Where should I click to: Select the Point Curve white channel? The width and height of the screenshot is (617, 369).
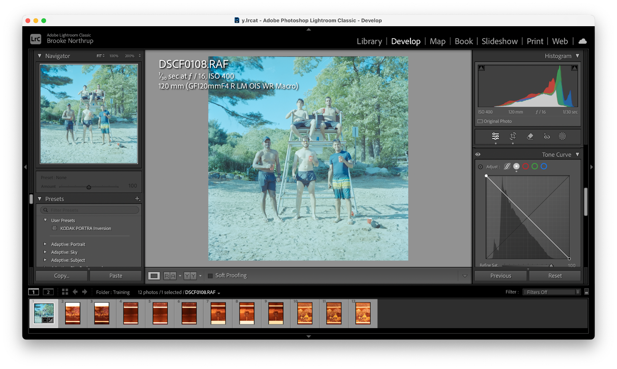click(516, 166)
